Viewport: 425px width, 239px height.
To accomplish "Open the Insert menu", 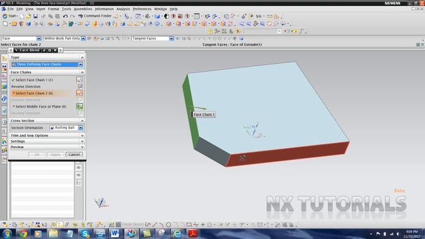I will (x=41, y=9).
